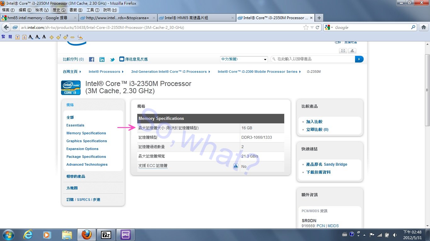The width and height of the screenshot is (430, 241).
Task: Click the URL address bar
Action: click(x=161, y=27)
